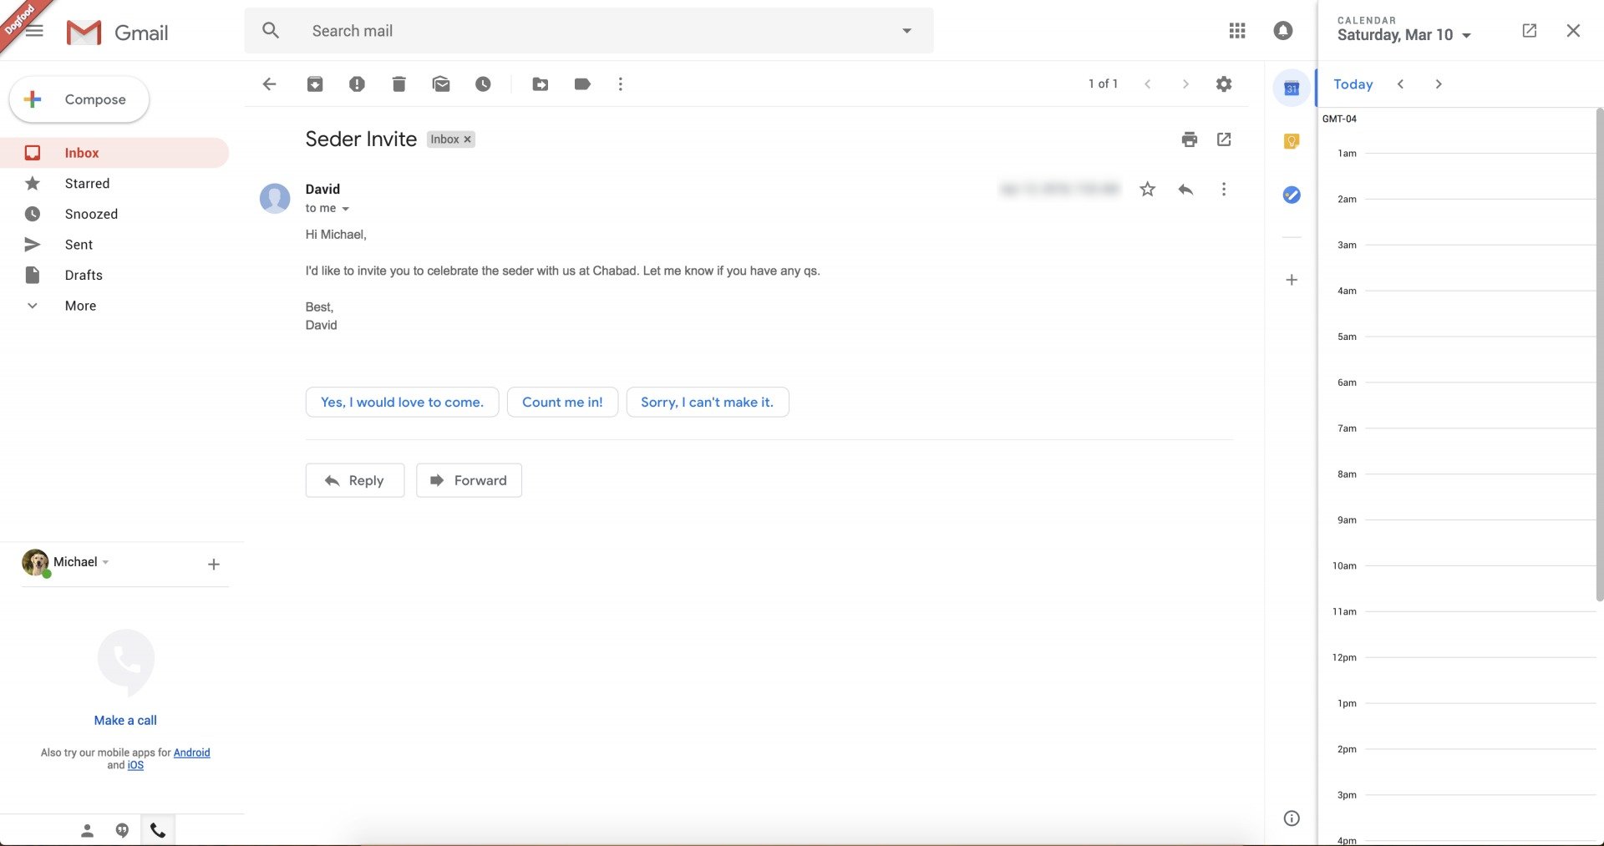Show details with the 'to me' arrow

click(345, 209)
